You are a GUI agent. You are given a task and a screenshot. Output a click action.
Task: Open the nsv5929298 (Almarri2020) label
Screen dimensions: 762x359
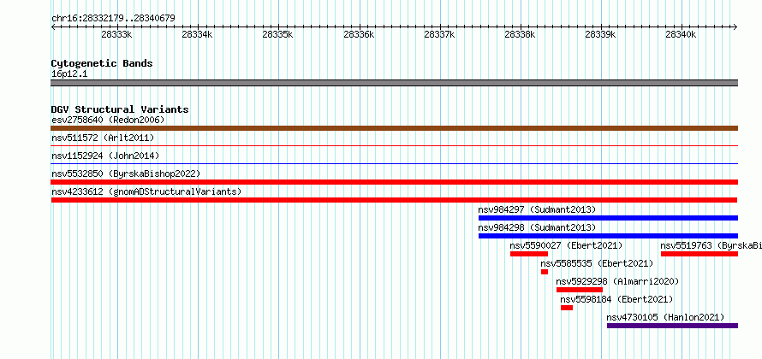point(617,281)
